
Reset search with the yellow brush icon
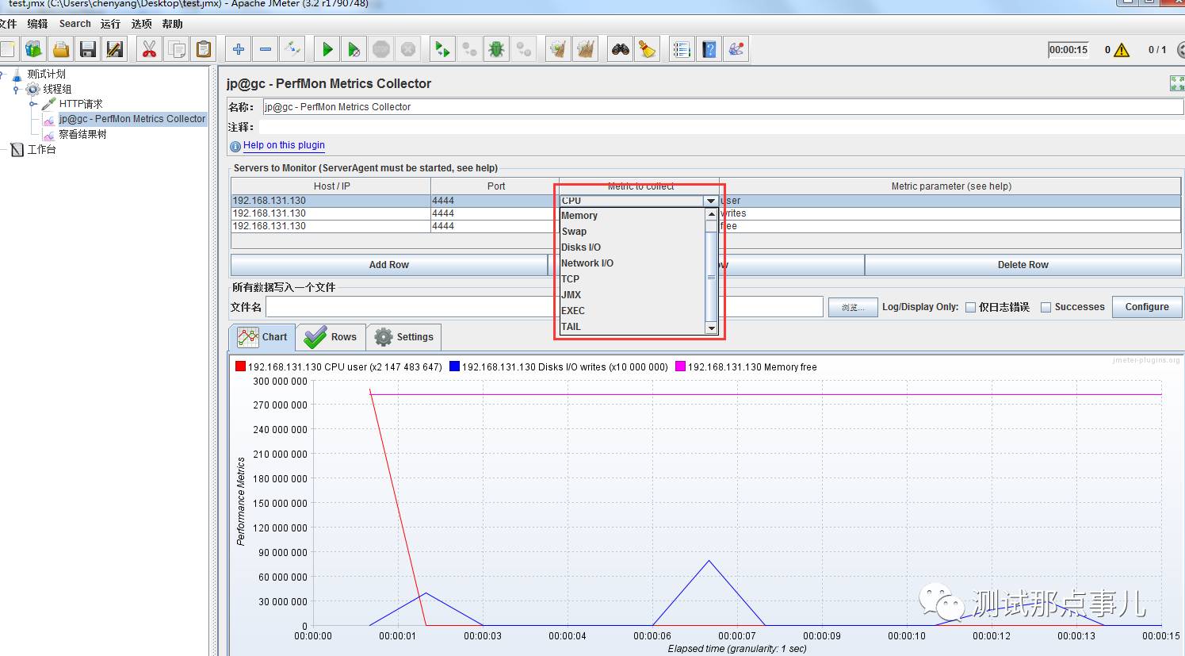[x=647, y=49]
